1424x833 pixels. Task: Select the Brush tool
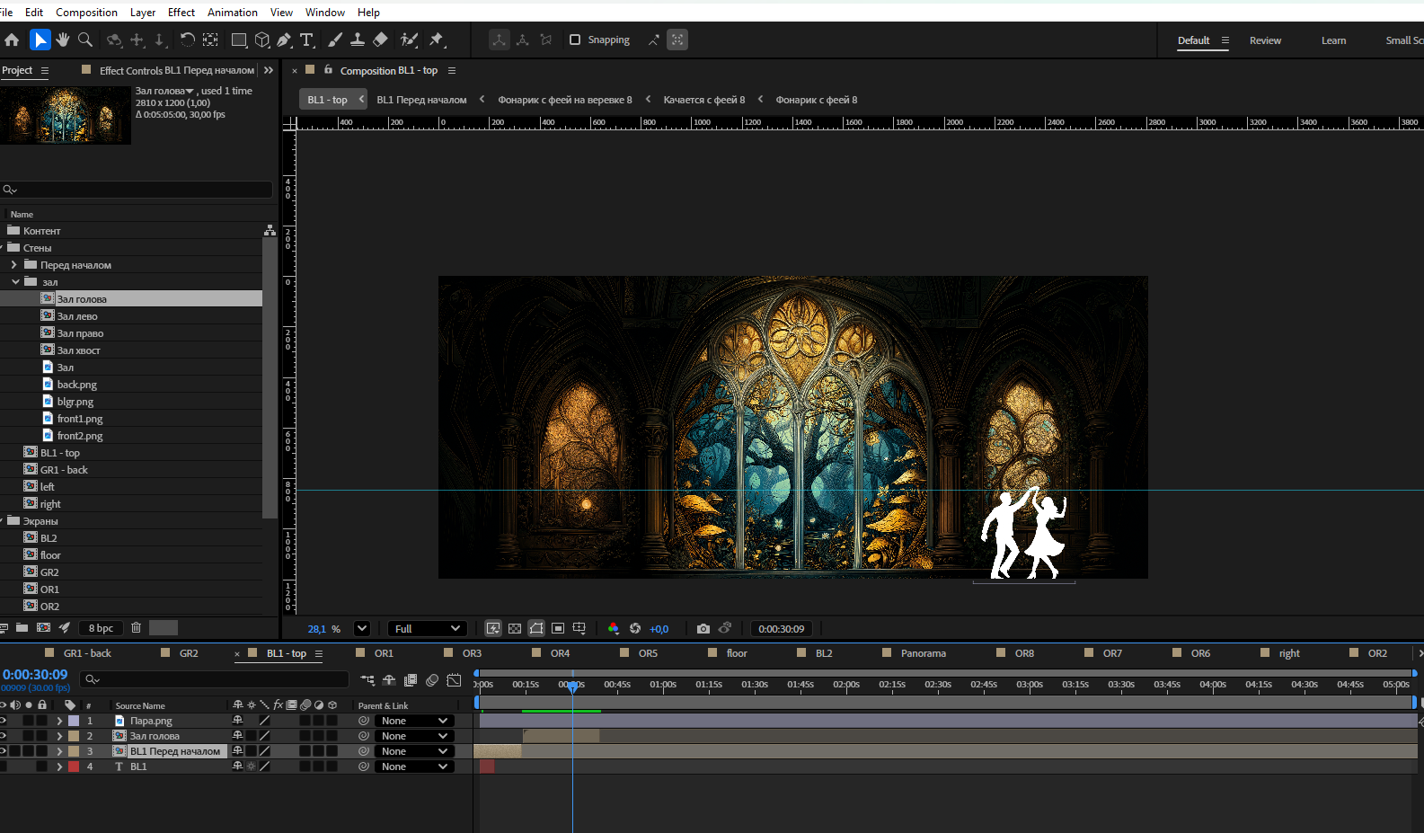coord(334,40)
